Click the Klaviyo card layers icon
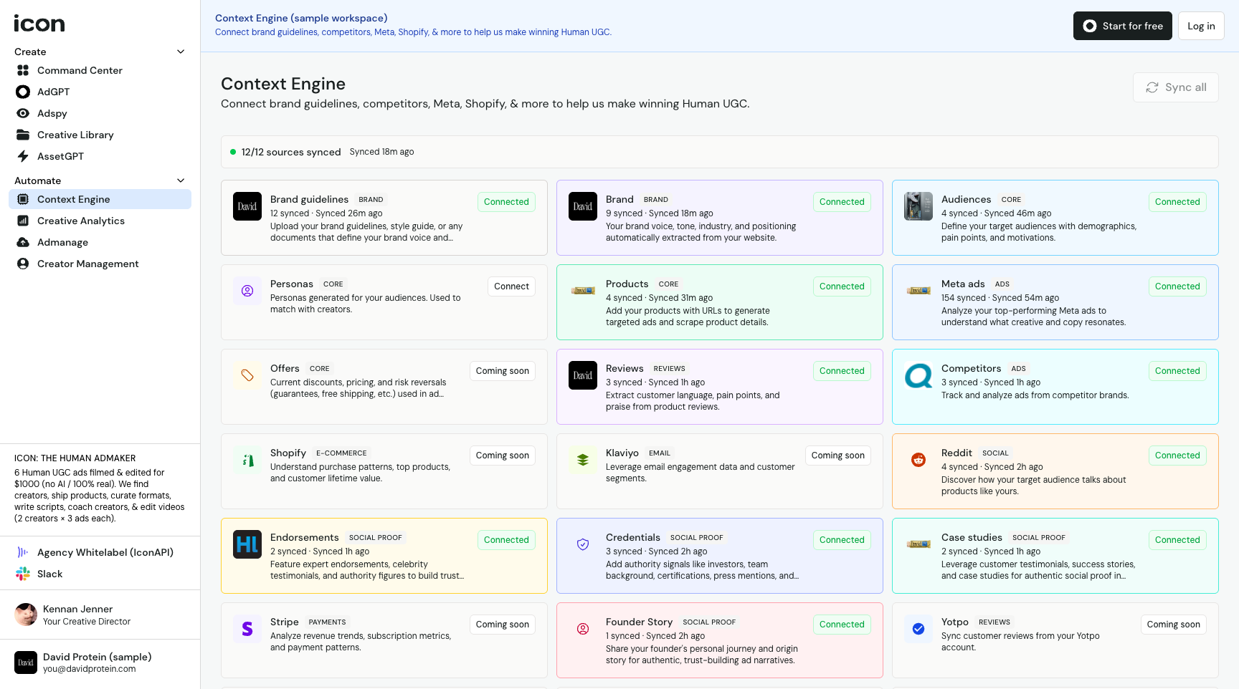 point(583,460)
